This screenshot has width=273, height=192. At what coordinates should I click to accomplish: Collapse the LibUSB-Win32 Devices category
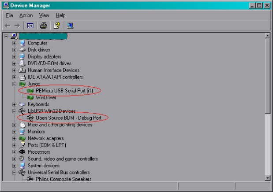tap(14, 111)
